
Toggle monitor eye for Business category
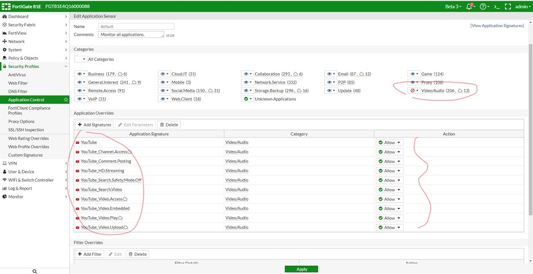[81, 74]
